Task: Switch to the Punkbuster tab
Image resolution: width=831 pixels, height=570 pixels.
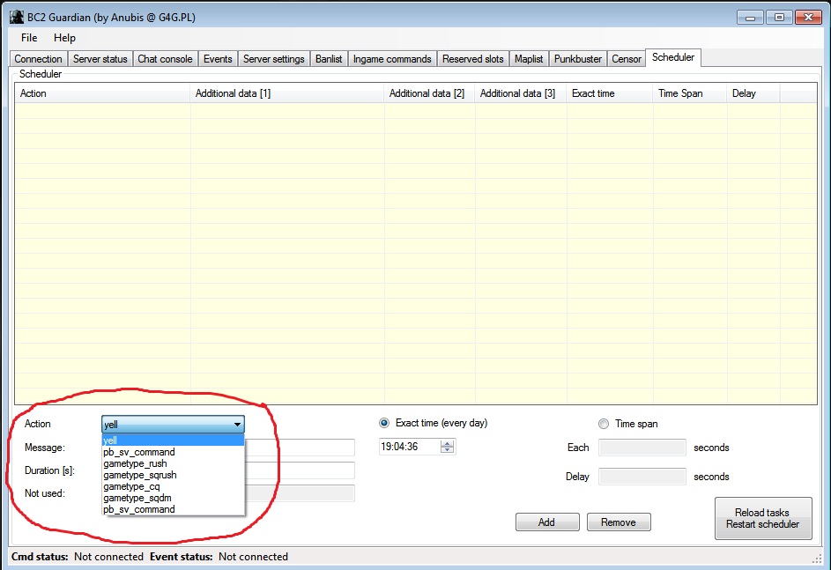Action: tap(577, 59)
